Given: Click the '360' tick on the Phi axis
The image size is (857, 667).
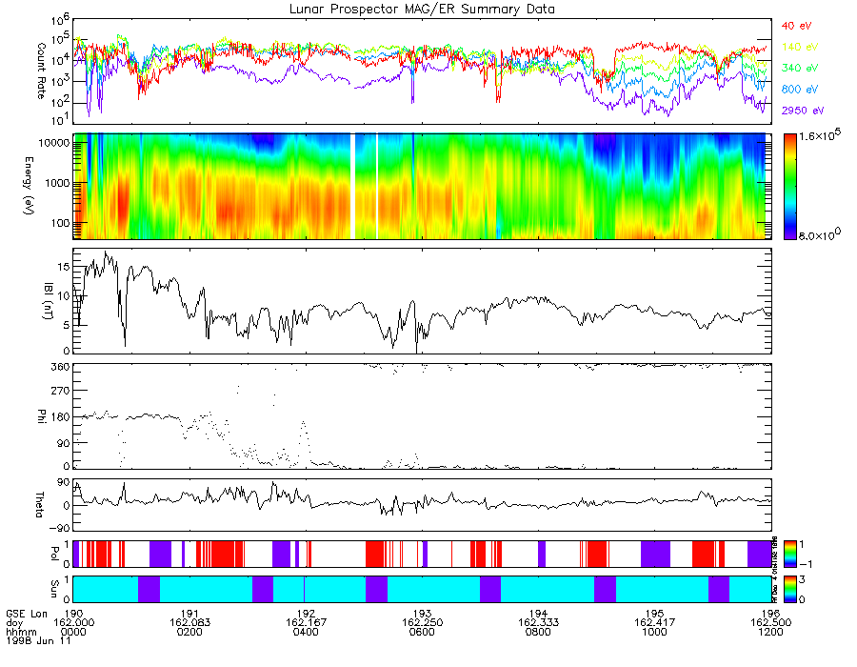Looking at the screenshot, I should [61, 366].
